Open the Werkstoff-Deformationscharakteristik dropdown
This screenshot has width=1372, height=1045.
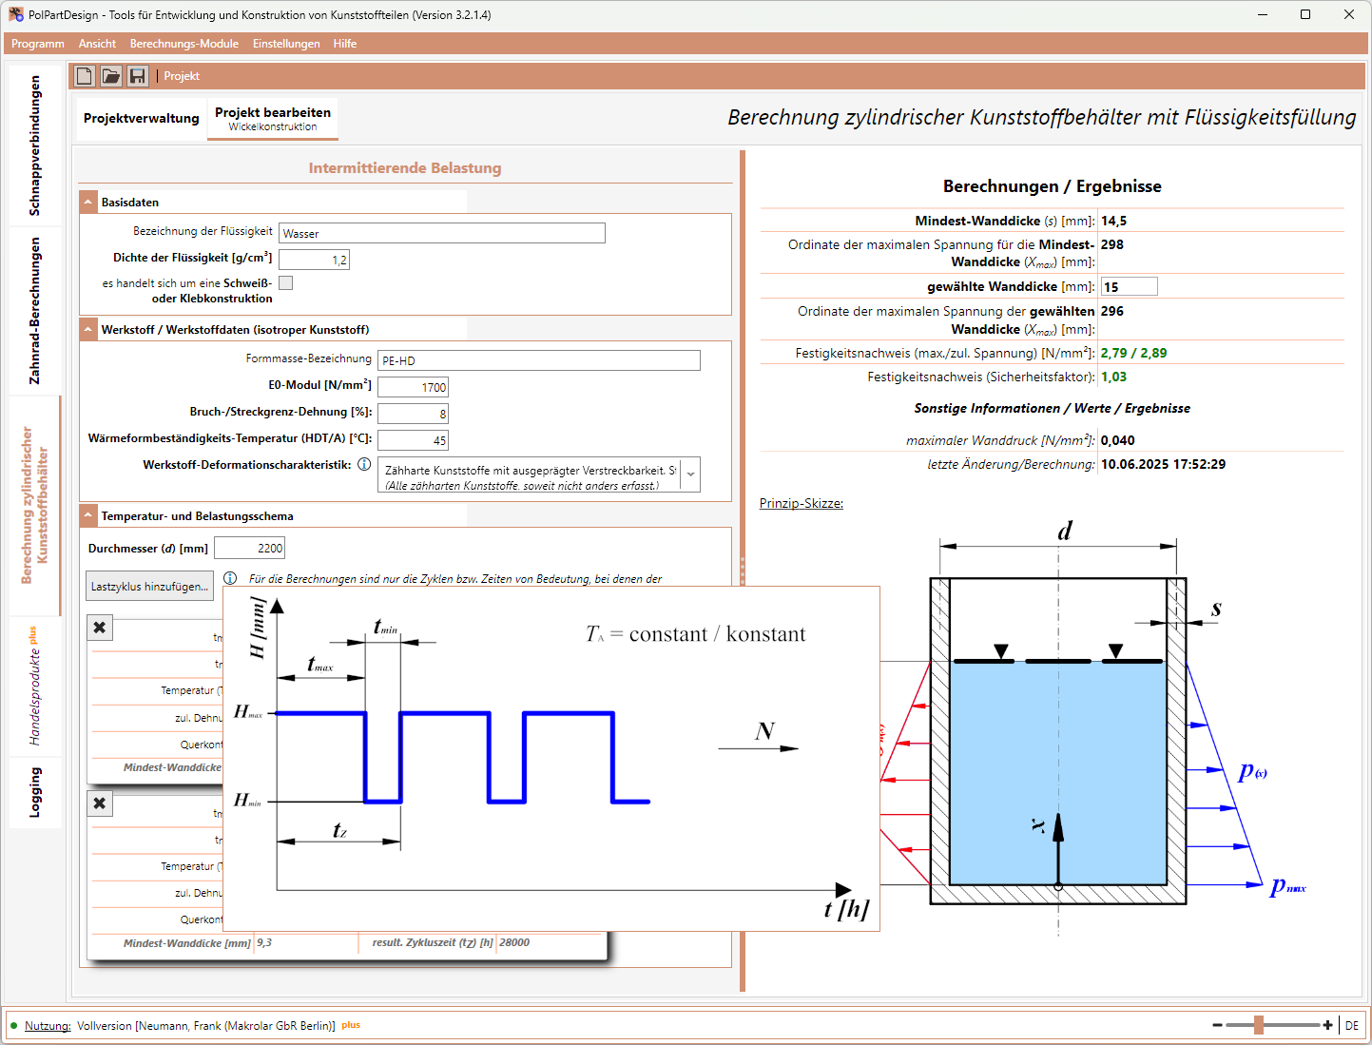[x=691, y=474]
